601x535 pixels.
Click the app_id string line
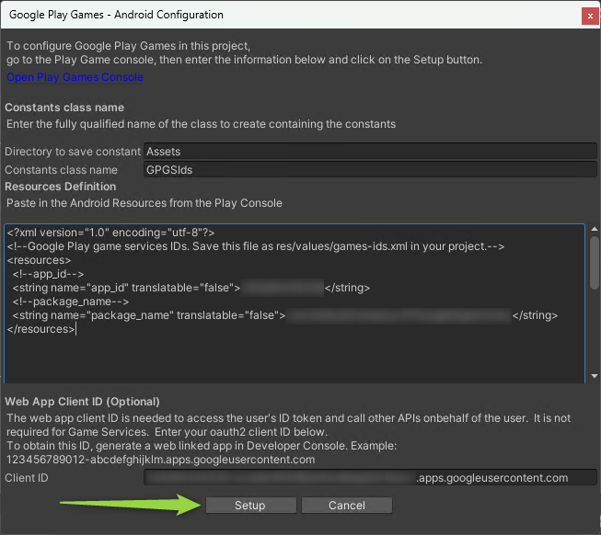click(x=191, y=288)
